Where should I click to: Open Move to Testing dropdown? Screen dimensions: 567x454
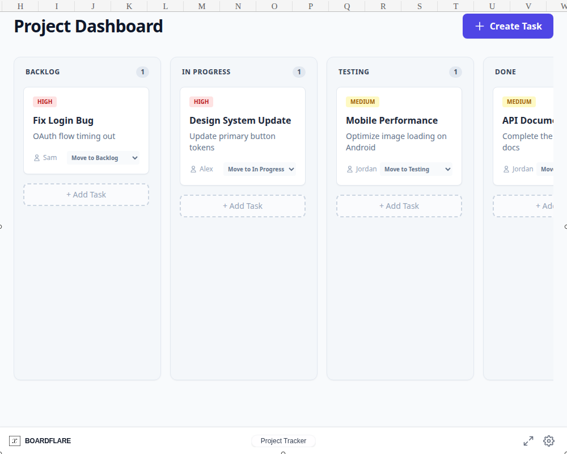pyautogui.click(x=416, y=169)
